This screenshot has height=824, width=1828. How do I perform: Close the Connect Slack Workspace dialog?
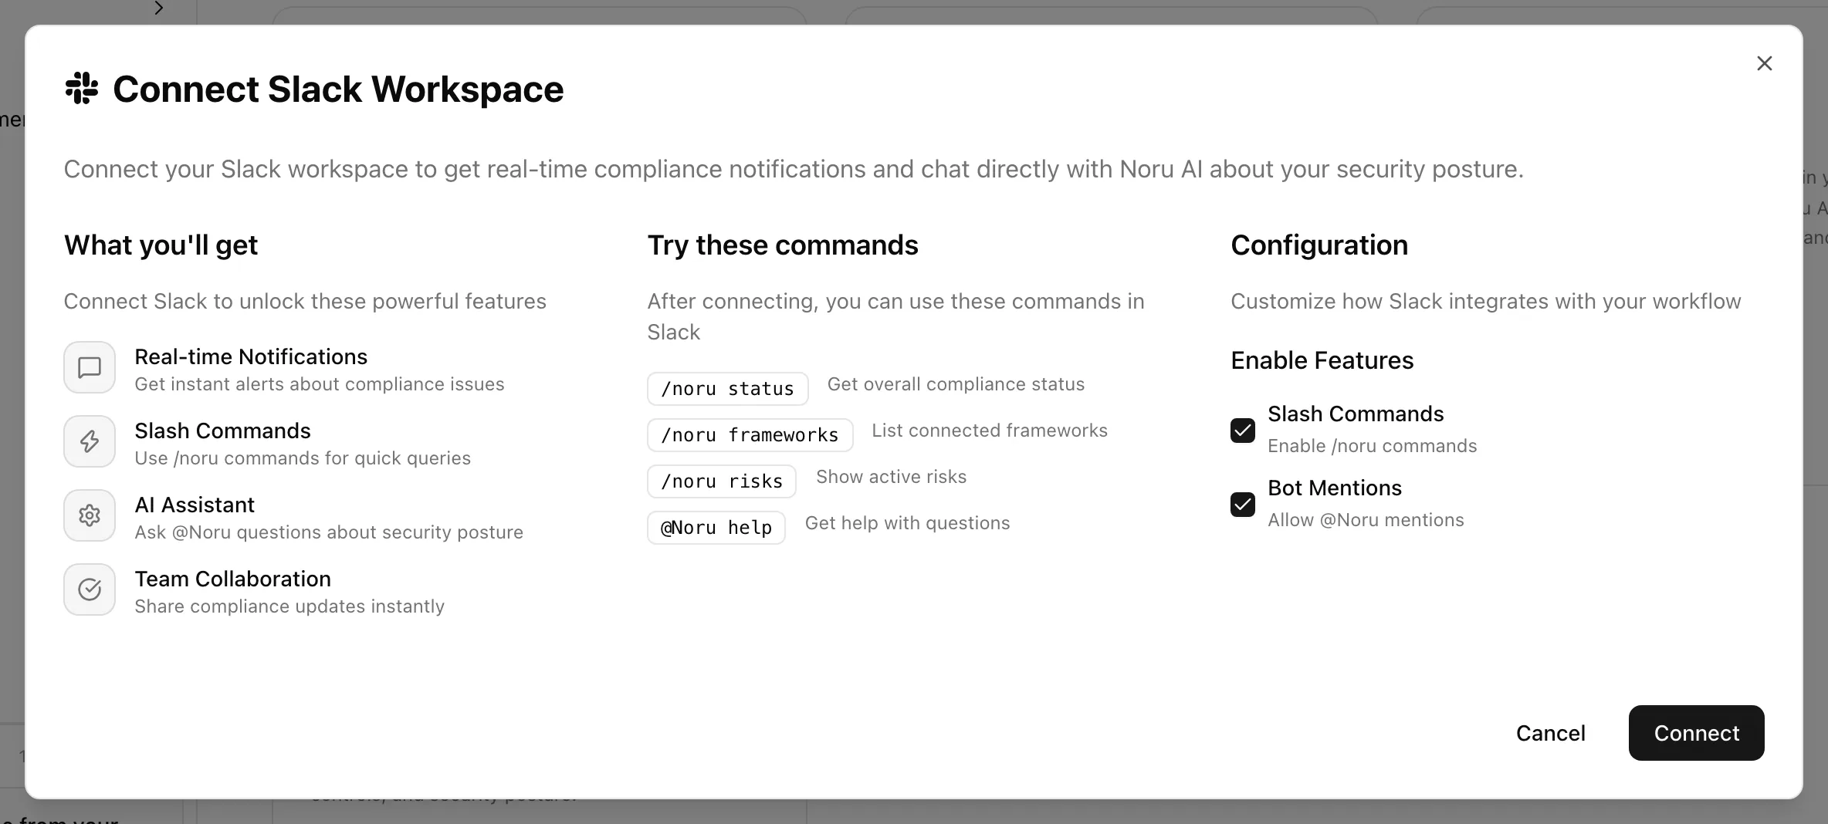[x=1765, y=63]
